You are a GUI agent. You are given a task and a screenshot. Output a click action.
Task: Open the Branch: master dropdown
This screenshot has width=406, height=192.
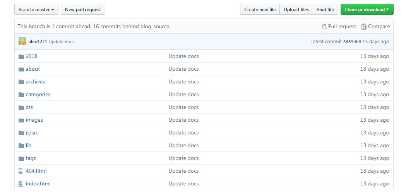[36, 10]
